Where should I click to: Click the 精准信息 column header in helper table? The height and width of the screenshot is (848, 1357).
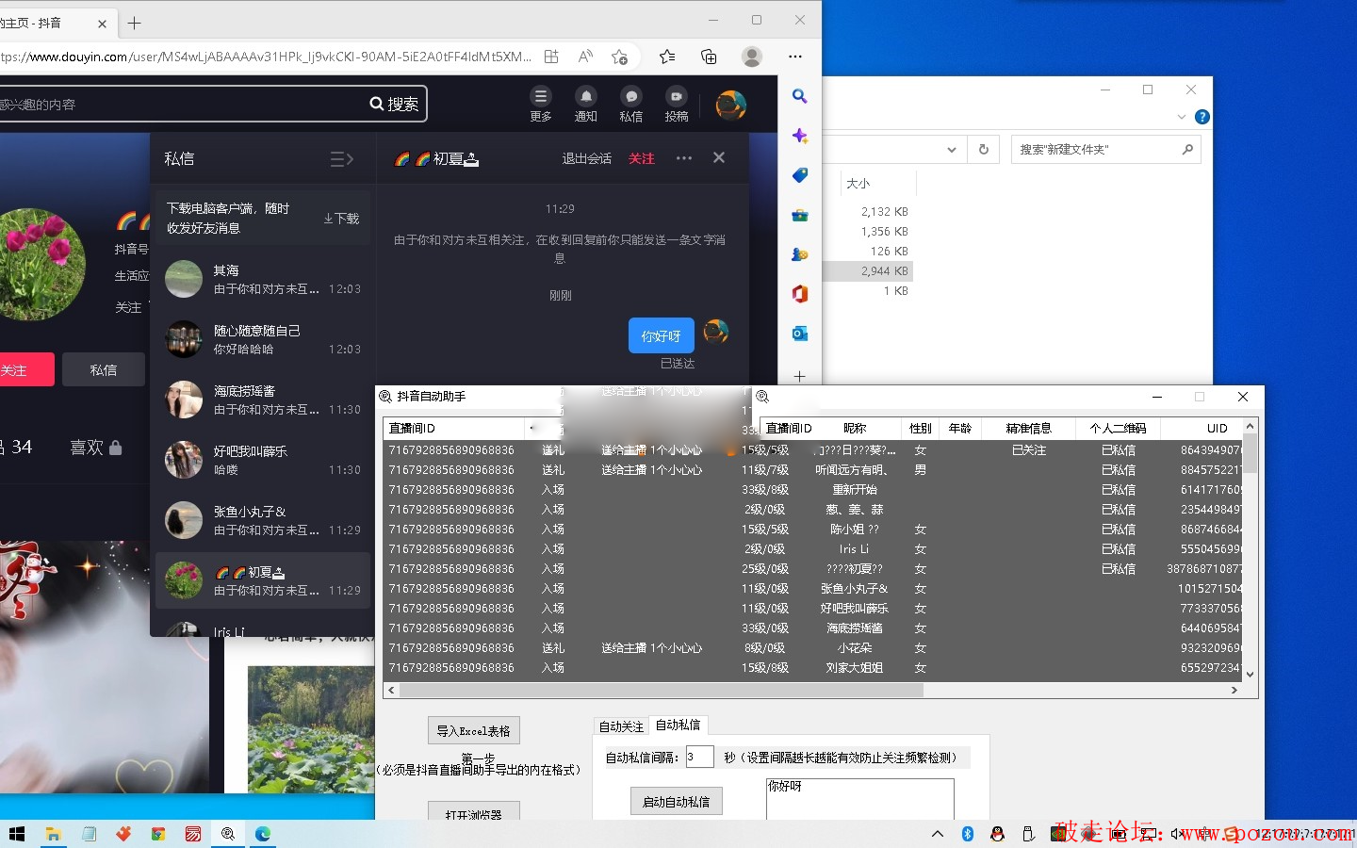pos(1028,428)
